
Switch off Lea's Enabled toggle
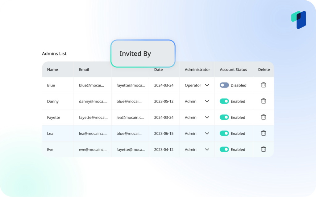click(224, 134)
